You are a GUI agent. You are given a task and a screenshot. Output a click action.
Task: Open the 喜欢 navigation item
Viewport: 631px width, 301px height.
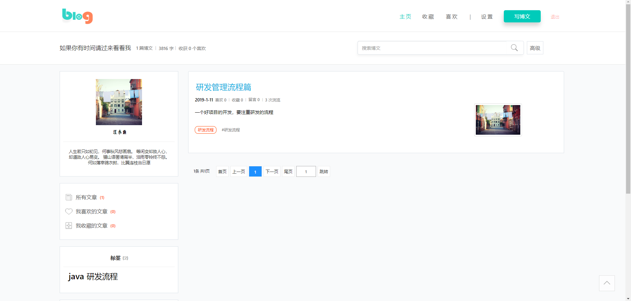point(451,17)
